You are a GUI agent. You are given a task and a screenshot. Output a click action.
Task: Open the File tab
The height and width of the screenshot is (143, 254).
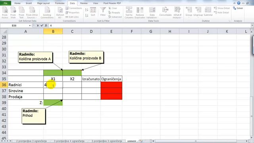tap(6, 3)
